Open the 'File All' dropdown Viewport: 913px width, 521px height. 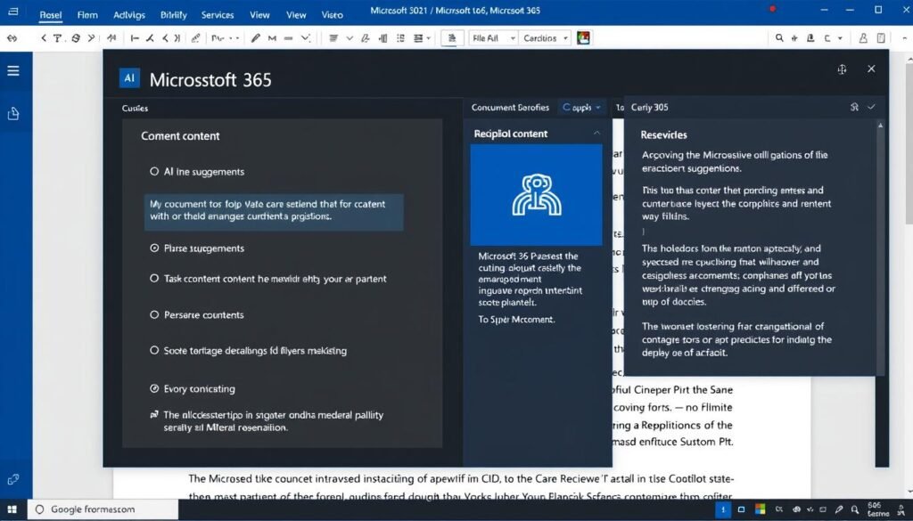494,38
